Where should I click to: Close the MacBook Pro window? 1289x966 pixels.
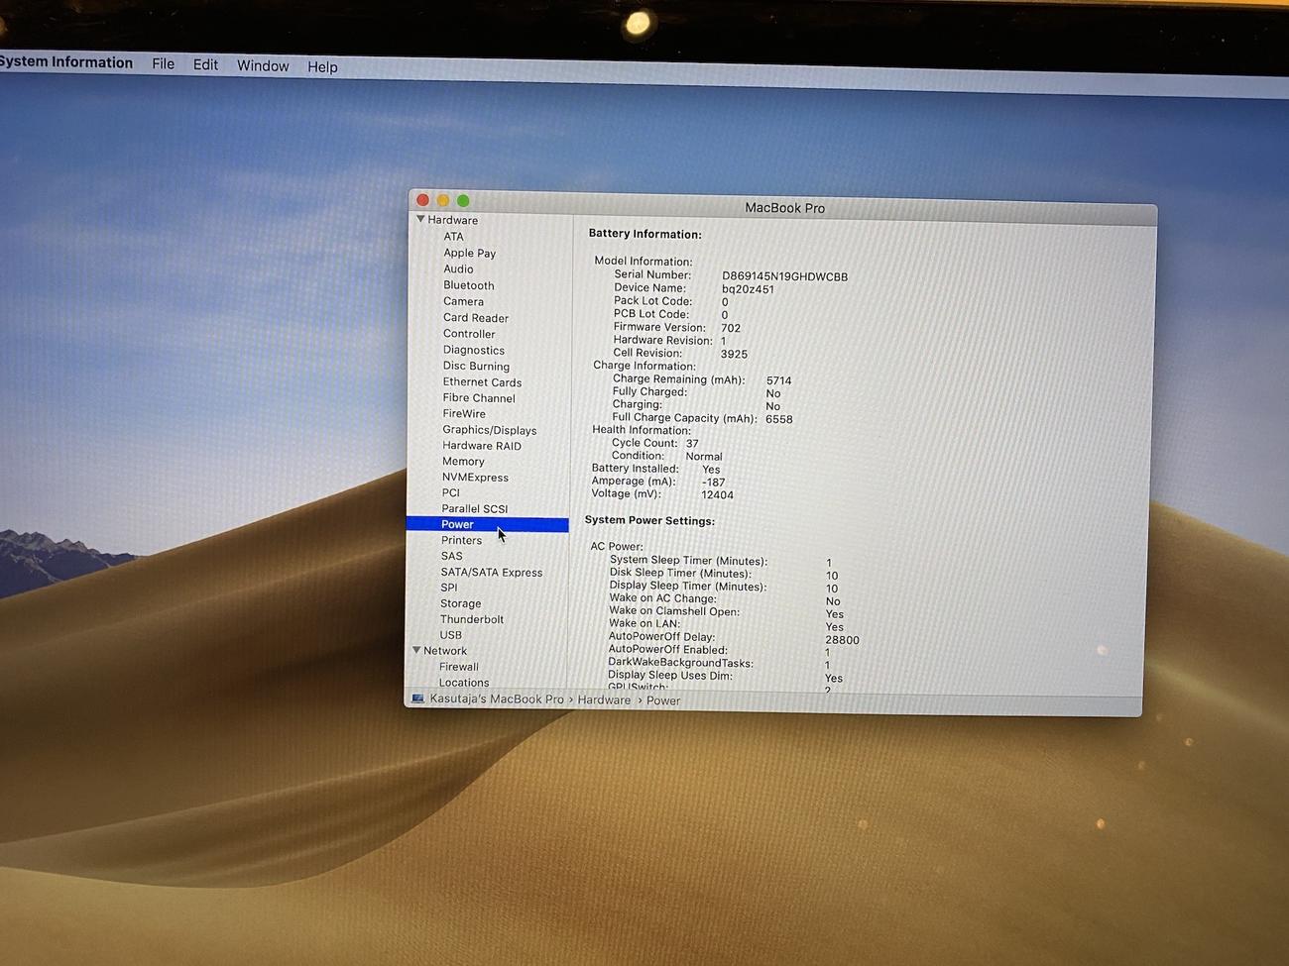423,200
